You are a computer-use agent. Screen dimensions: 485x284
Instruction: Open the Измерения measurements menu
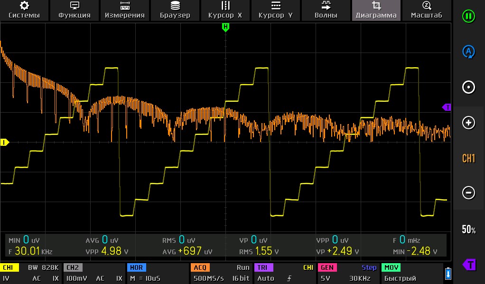pos(125,10)
